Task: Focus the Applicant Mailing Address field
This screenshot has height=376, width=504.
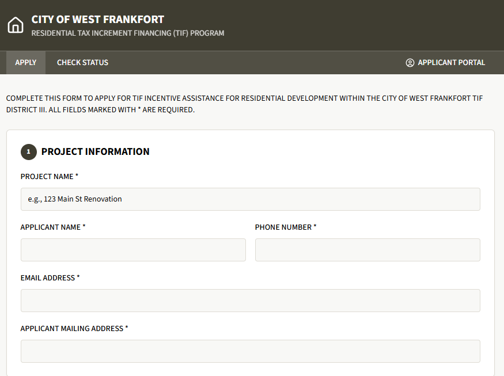Action: [251, 351]
